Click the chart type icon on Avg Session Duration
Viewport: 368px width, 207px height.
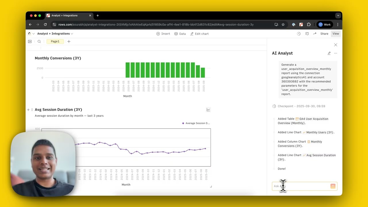208,110
